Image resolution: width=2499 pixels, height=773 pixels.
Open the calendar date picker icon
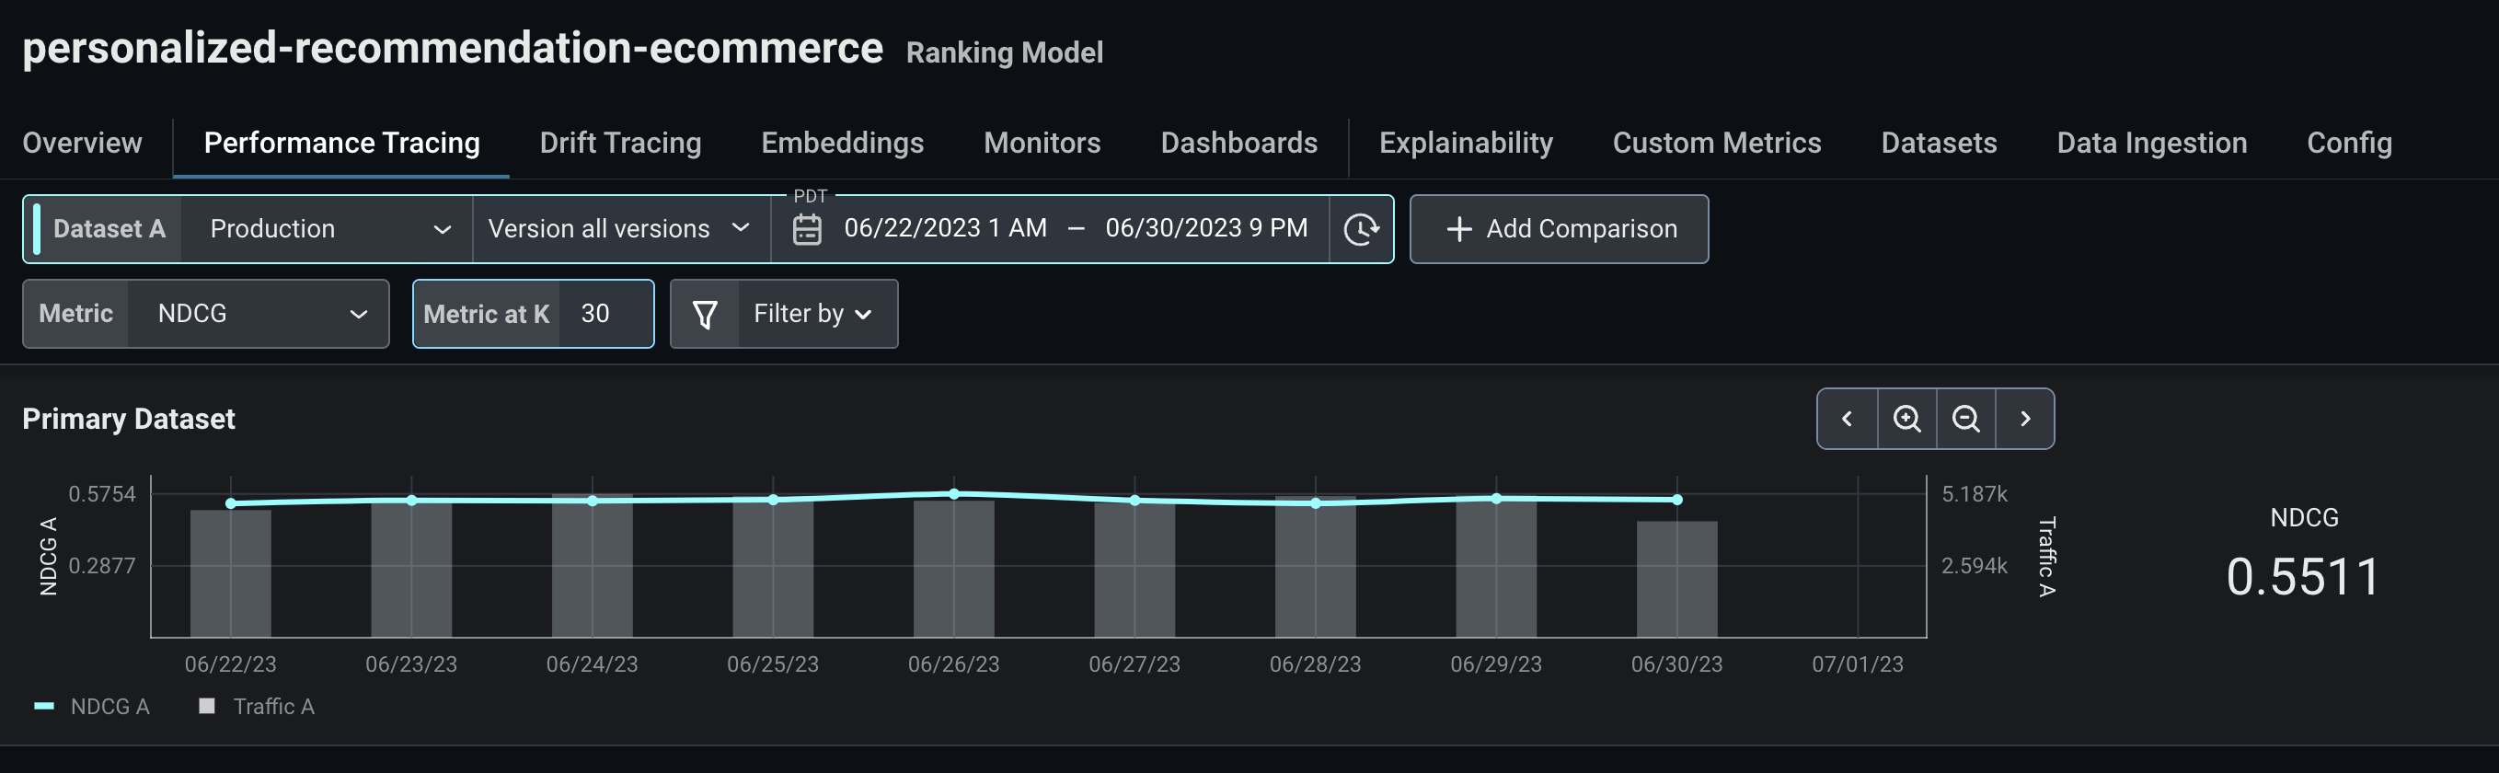point(807,229)
